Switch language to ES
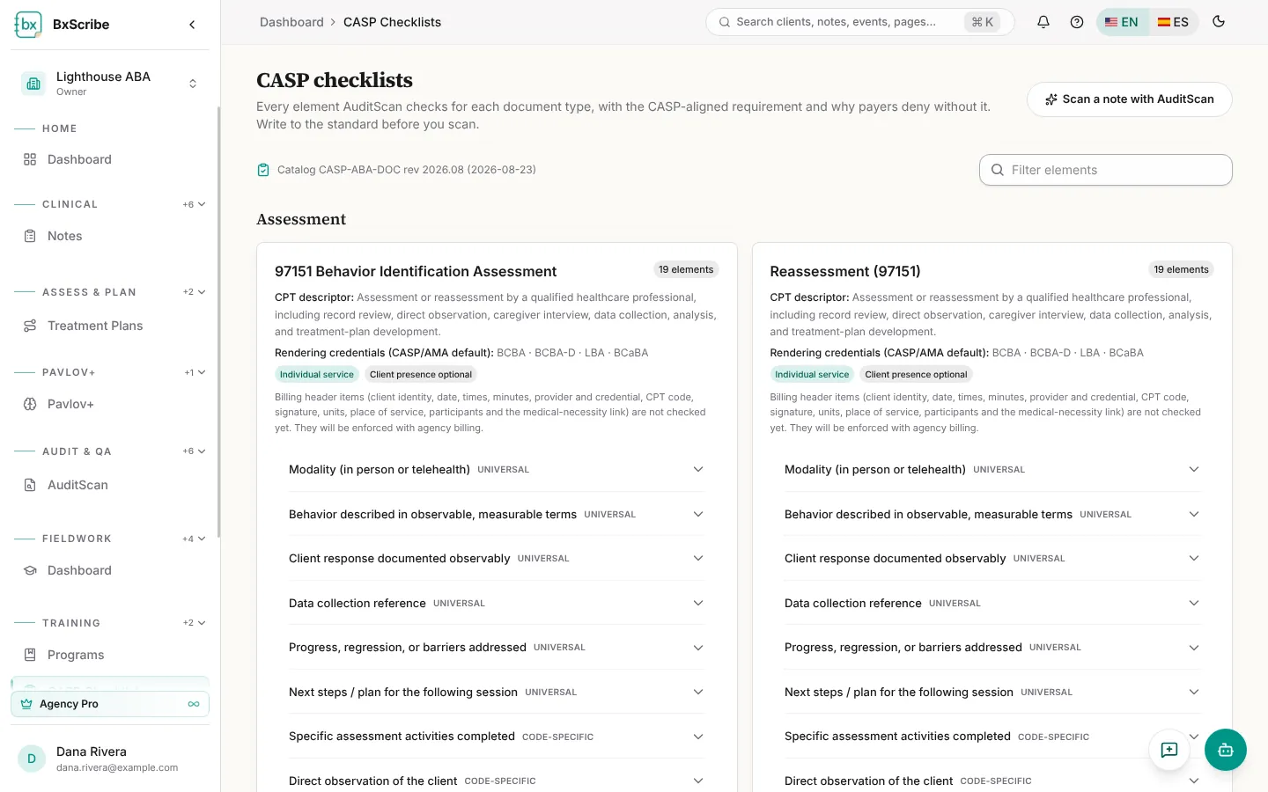The image size is (1268, 792). click(x=1173, y=22)
